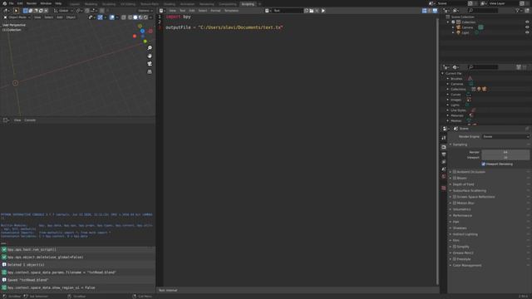Expand the Subsurface Scattering panel
532x299 pixels.
(470, 190)
